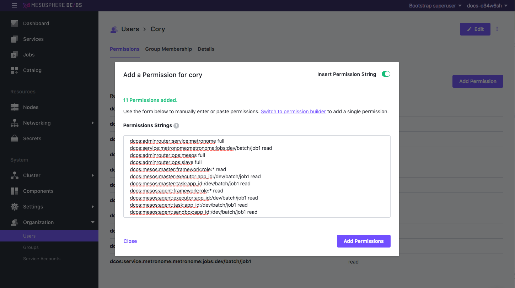Viewport: 515px width, 288px height.
Task: Switch to the Details tab
Action: (206, 49)
